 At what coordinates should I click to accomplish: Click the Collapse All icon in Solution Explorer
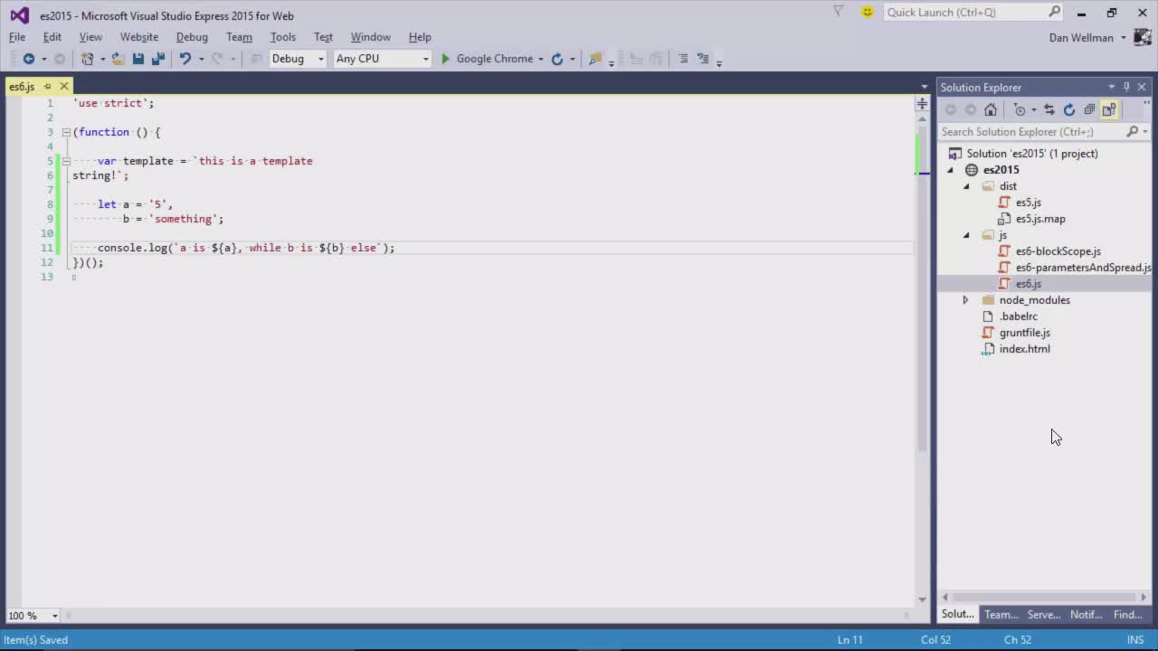pyautogui.click(x=1089, y=109)
